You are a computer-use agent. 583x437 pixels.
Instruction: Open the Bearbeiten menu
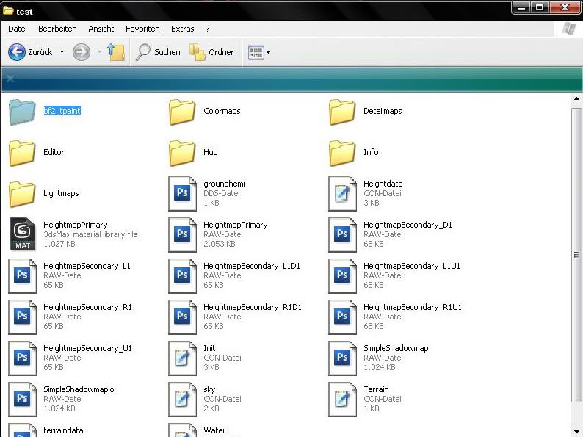click(x=57, y=29)
